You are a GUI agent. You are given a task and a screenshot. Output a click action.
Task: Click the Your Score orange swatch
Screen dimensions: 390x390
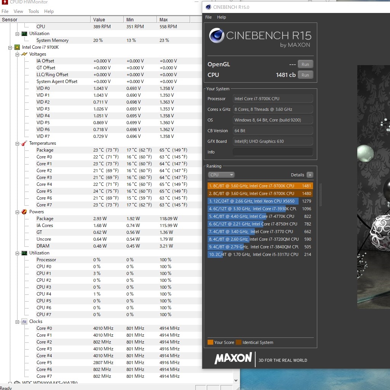(210, 342)
